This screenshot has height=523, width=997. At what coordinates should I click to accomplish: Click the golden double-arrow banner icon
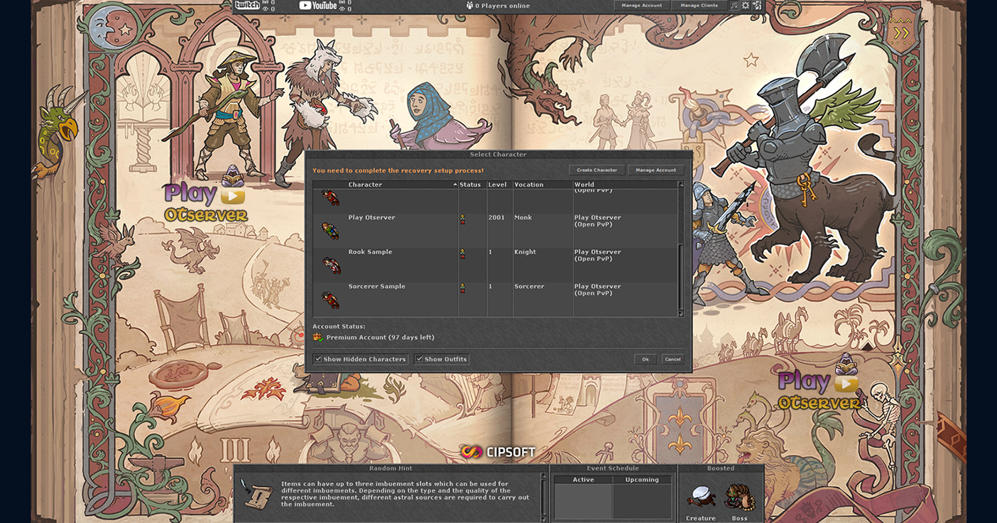pyautogui.click(x=901, y=33)
